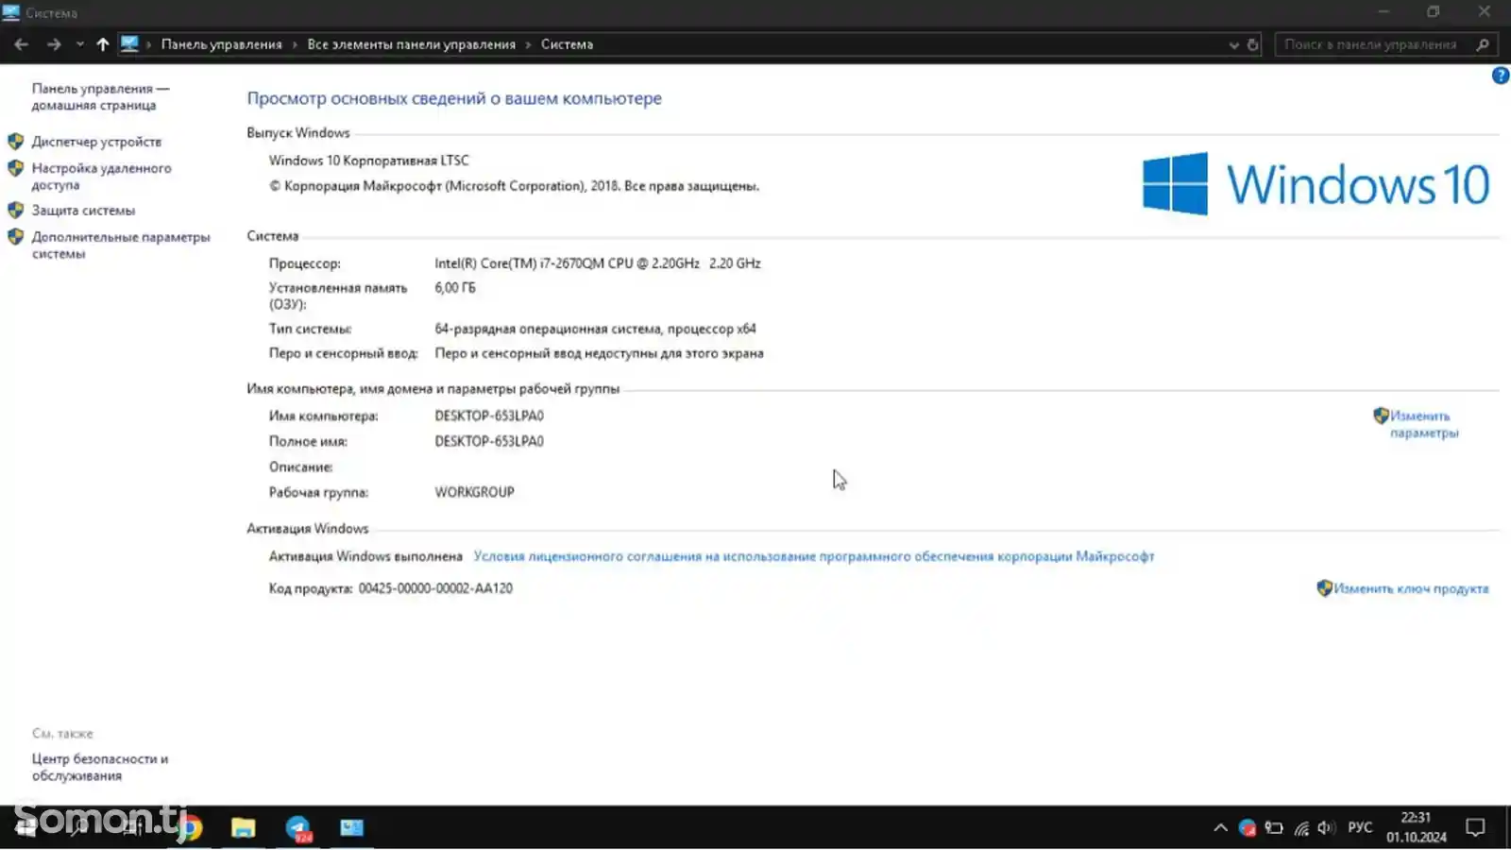Click System window title bar icon
Screen dimensions: 1511x850
(x=10, y=12)
